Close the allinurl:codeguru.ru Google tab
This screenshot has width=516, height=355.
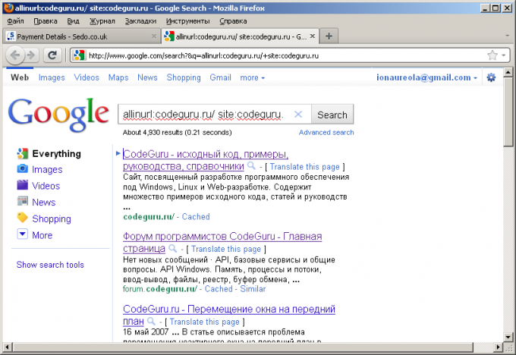pyautogui.click(x=313, y=36)
